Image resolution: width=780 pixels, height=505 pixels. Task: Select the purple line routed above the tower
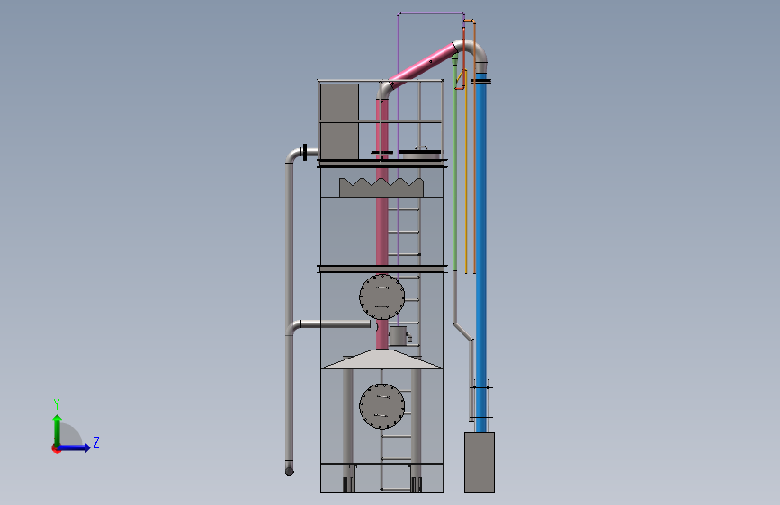point(431,13)
